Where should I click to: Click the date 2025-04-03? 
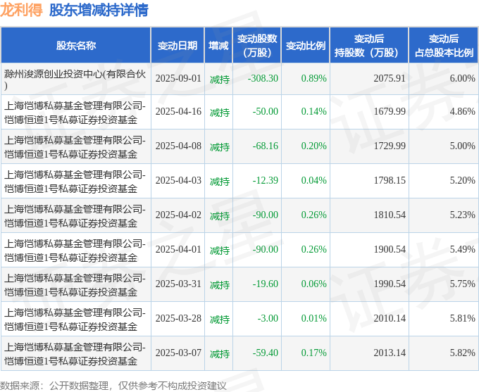[x=178, y=180]
